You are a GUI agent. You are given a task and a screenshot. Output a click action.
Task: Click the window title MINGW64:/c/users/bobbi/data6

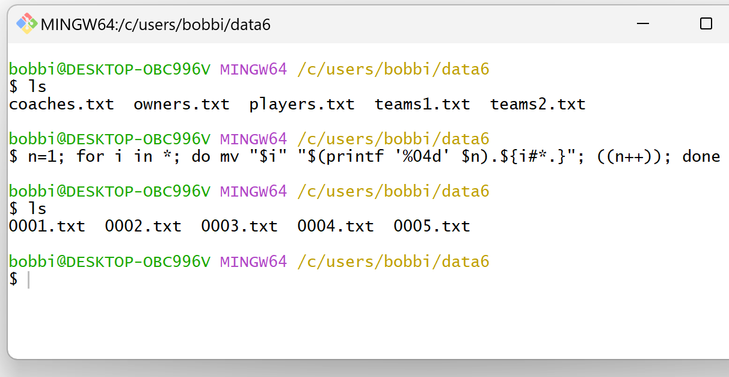pos(156,24)
